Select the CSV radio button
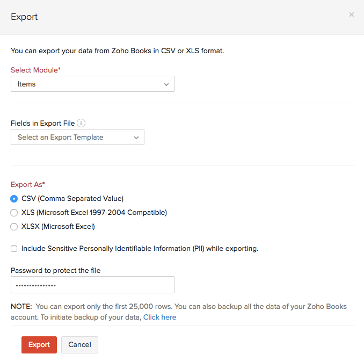Image resolution: width=364 pixels, height=361 pixels. [x=14, y=198]
